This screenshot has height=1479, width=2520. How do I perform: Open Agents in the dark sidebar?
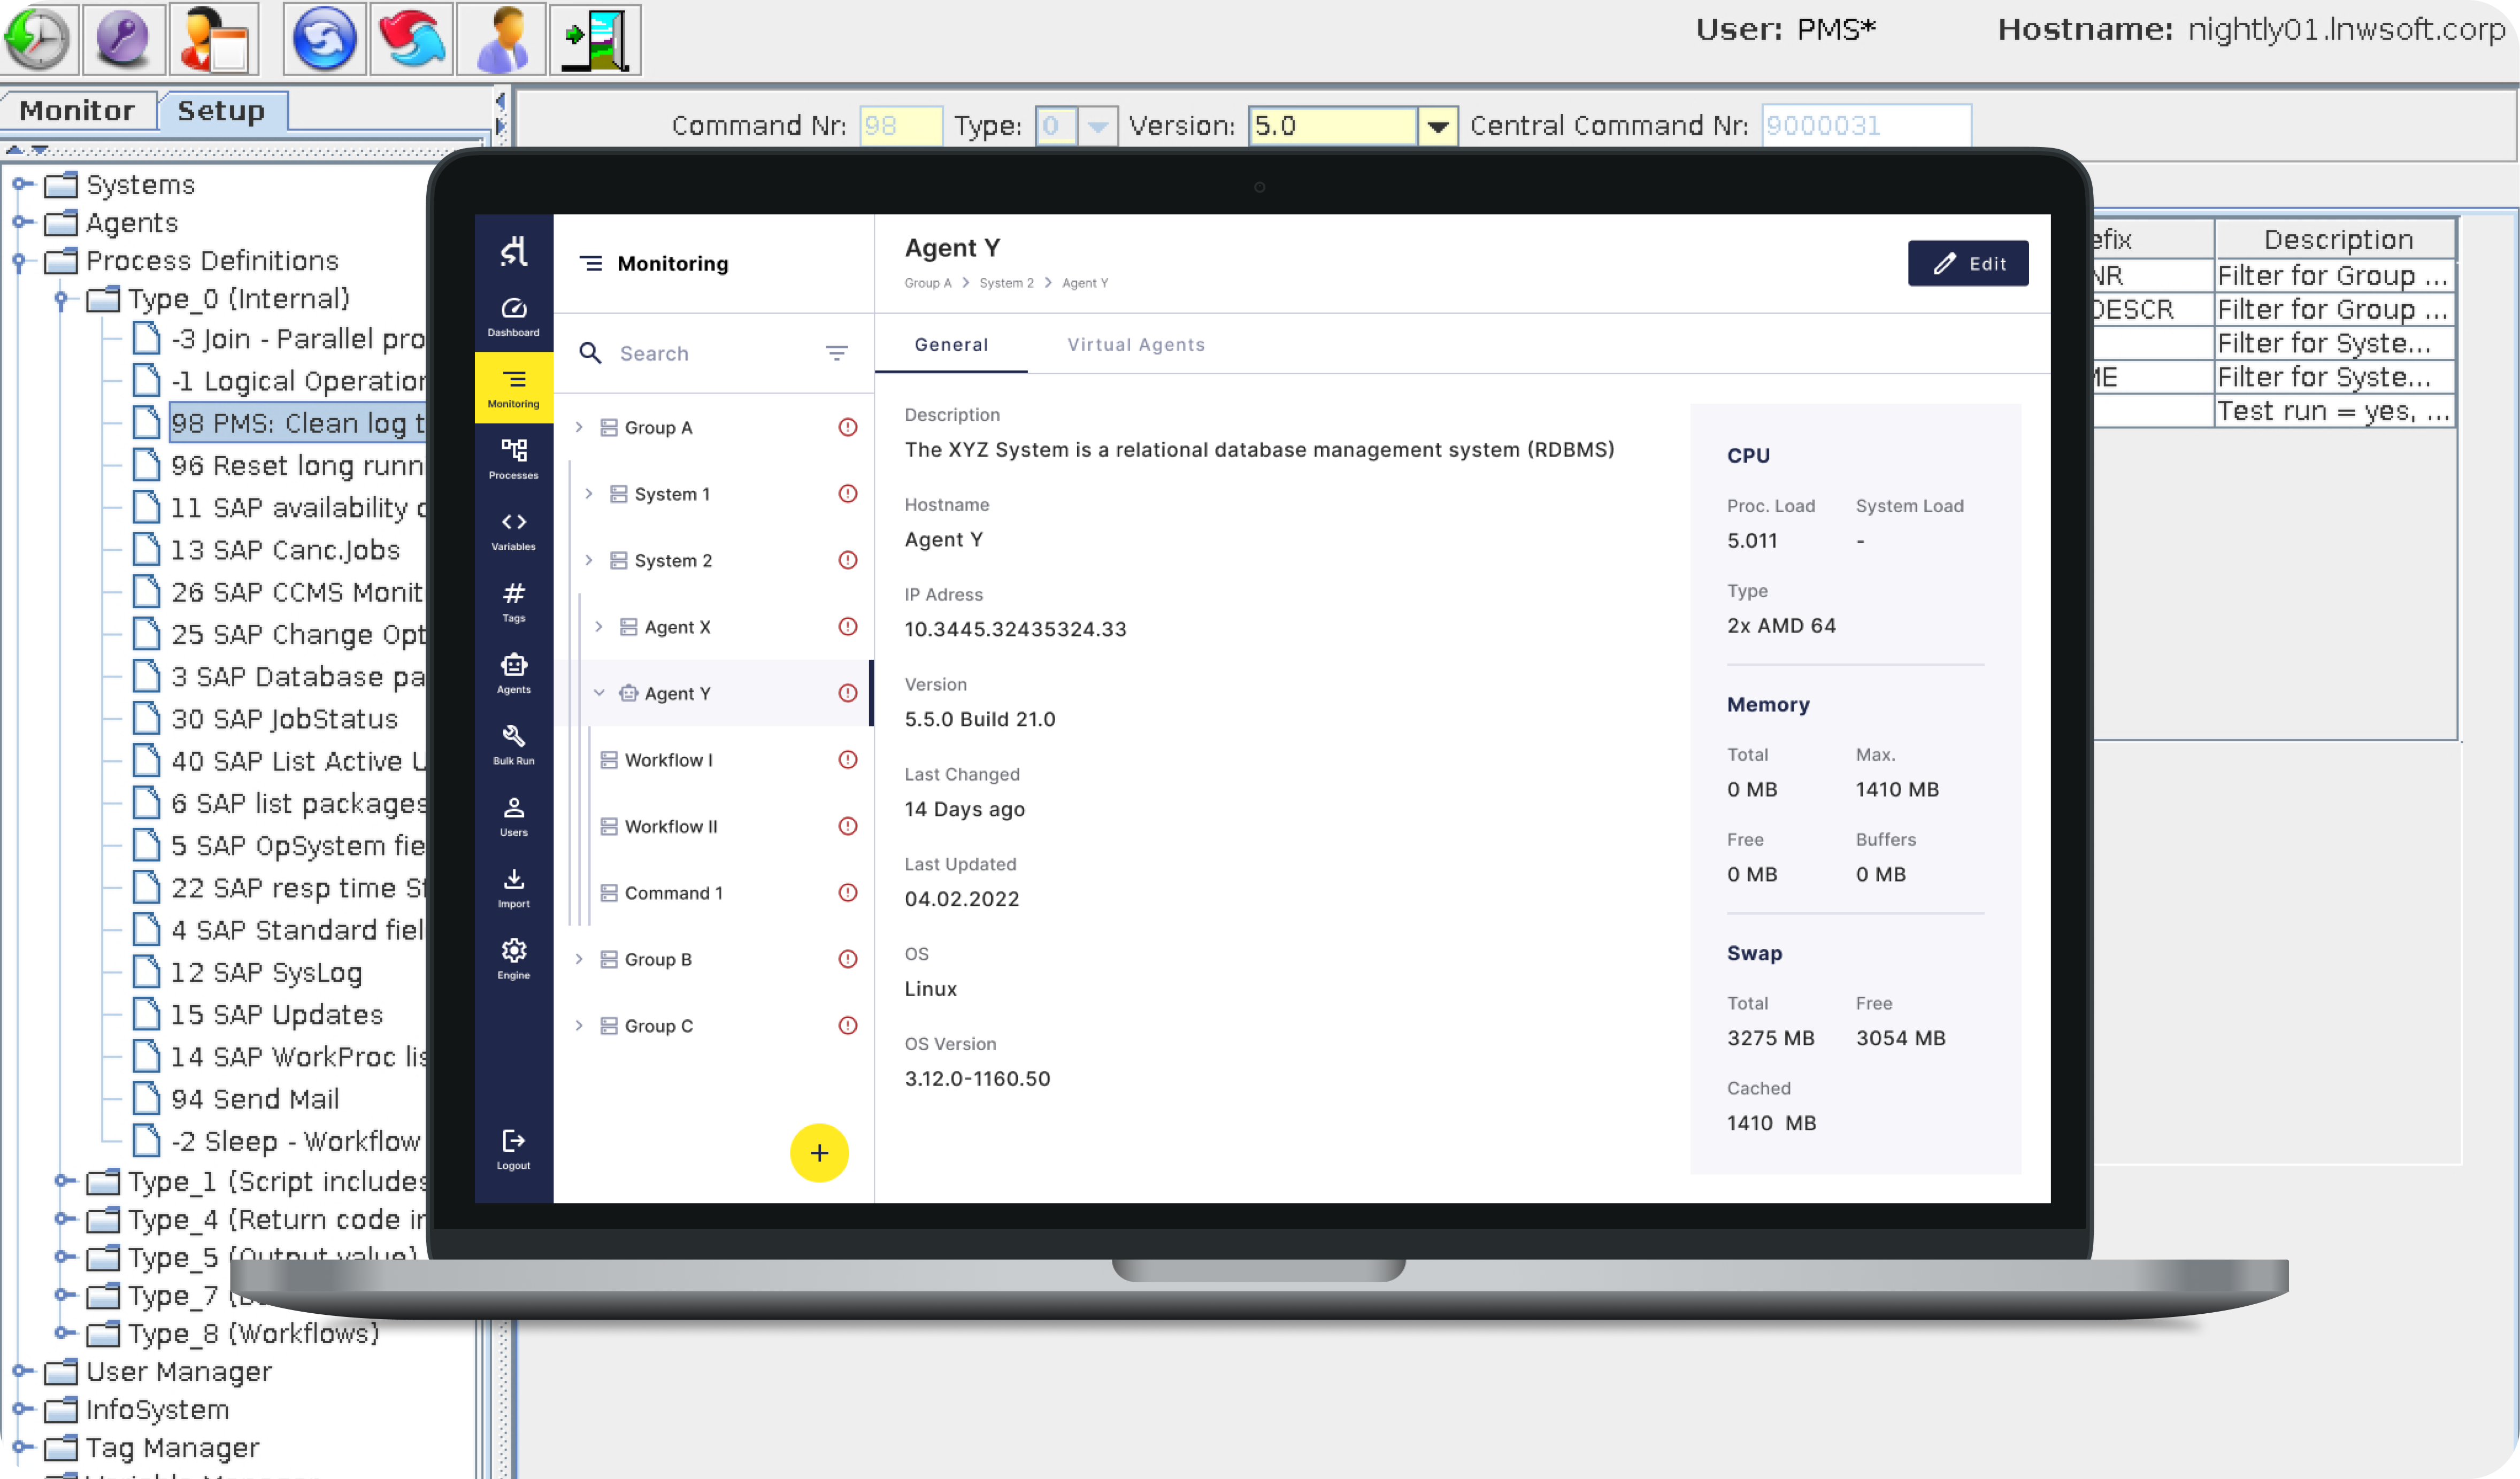[x=513, y=673]
